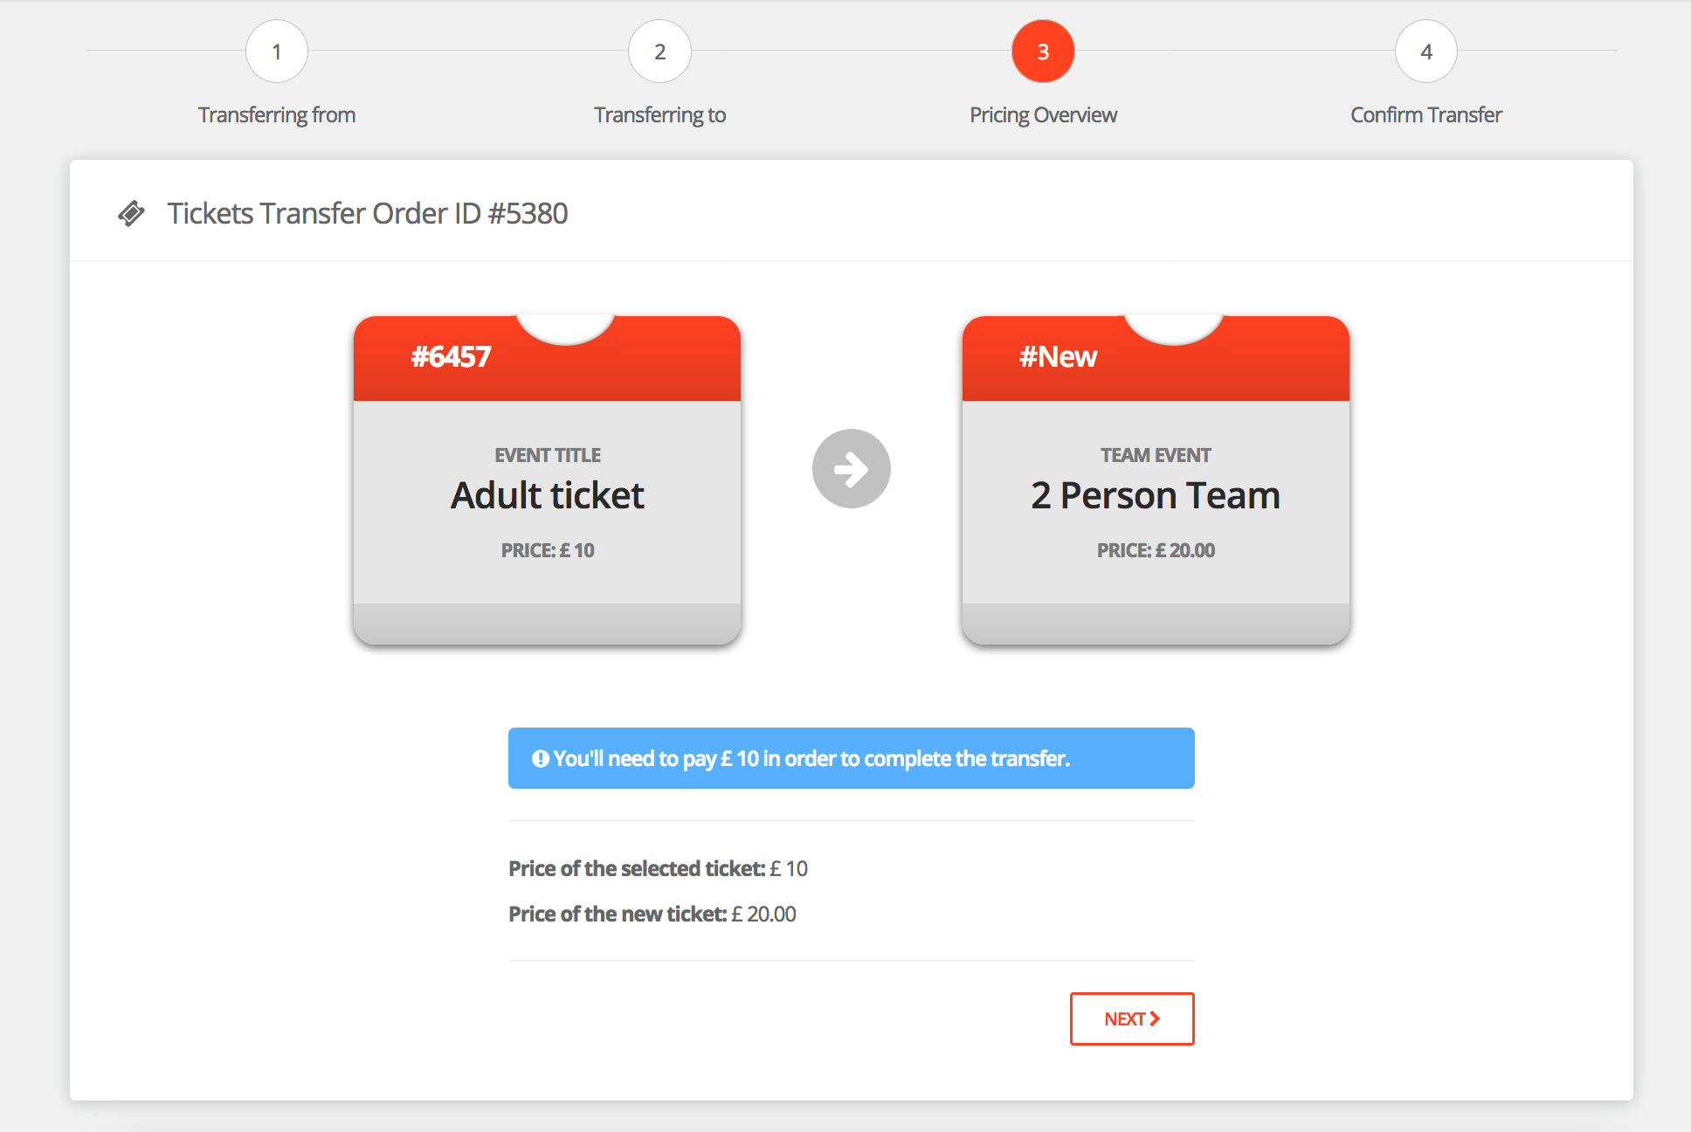This screenshot has width=1691, height=1132.
Task: Open the Transferring to step label
Action: click(x=659, y=115)
